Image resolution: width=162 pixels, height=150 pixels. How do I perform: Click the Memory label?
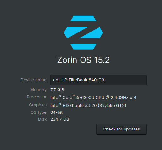[x=38, y=90]
